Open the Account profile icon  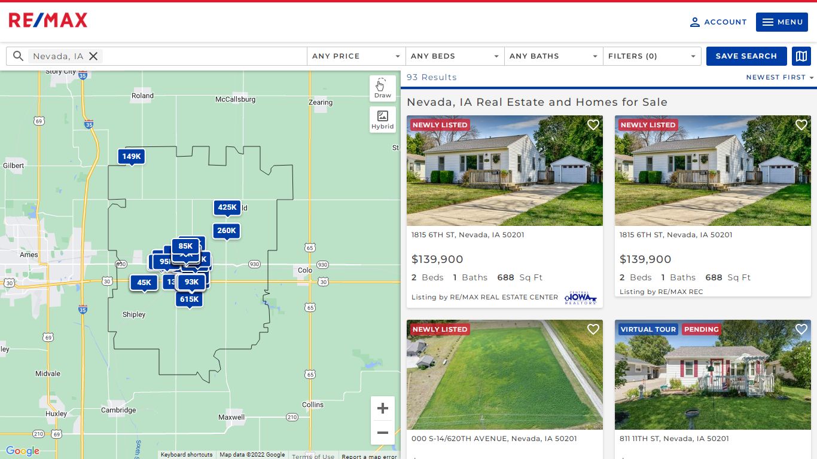(694, 22)
